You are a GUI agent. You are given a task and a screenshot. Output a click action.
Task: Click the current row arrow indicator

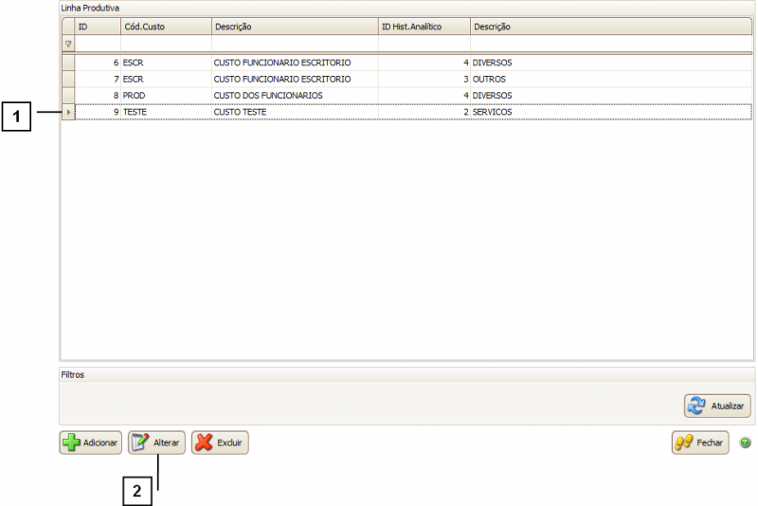point(68,112)
